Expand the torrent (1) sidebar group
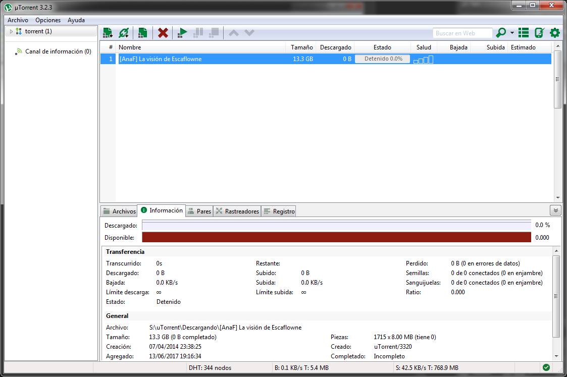The image size is (567, 377). coord(11,31)
